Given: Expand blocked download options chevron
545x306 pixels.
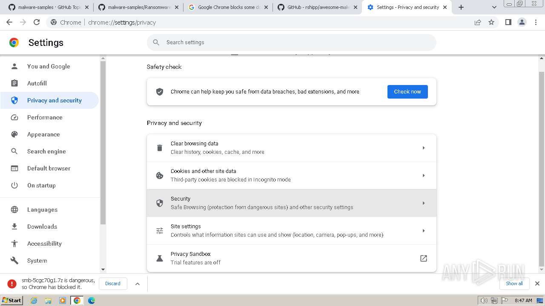Looking at the screenshot, I should pyautogui.click(x=138, y=283).
